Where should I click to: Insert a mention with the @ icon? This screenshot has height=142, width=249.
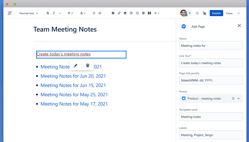[131, 13]
